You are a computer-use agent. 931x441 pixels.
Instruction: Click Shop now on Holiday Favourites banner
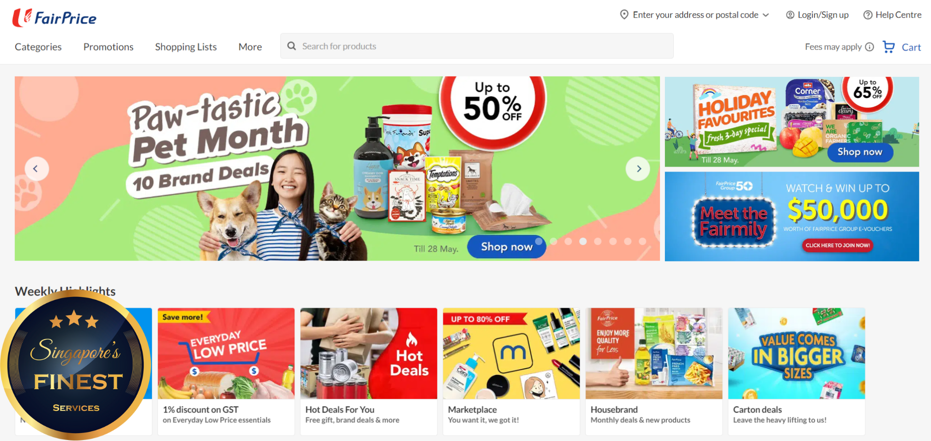pos(860,152)
